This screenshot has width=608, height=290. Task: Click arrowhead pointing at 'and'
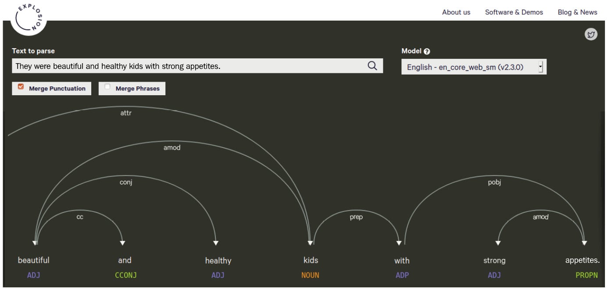click(122, 243)
